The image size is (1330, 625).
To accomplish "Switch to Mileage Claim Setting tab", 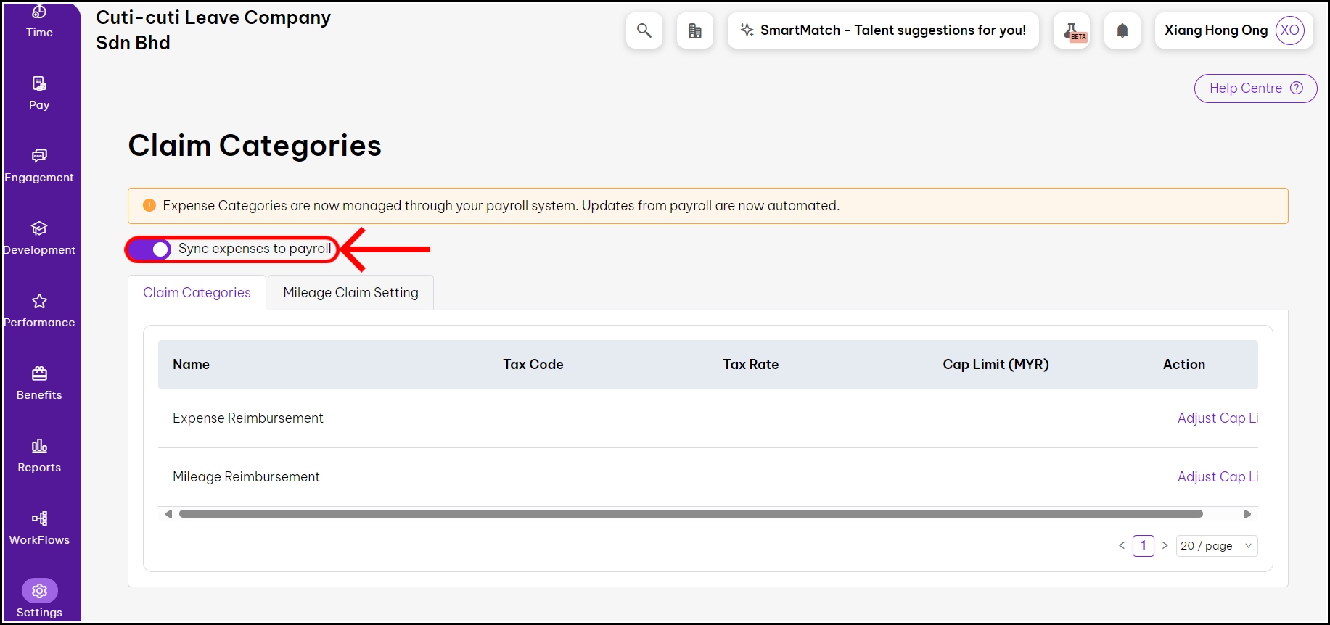I will (x=350, y=293).
